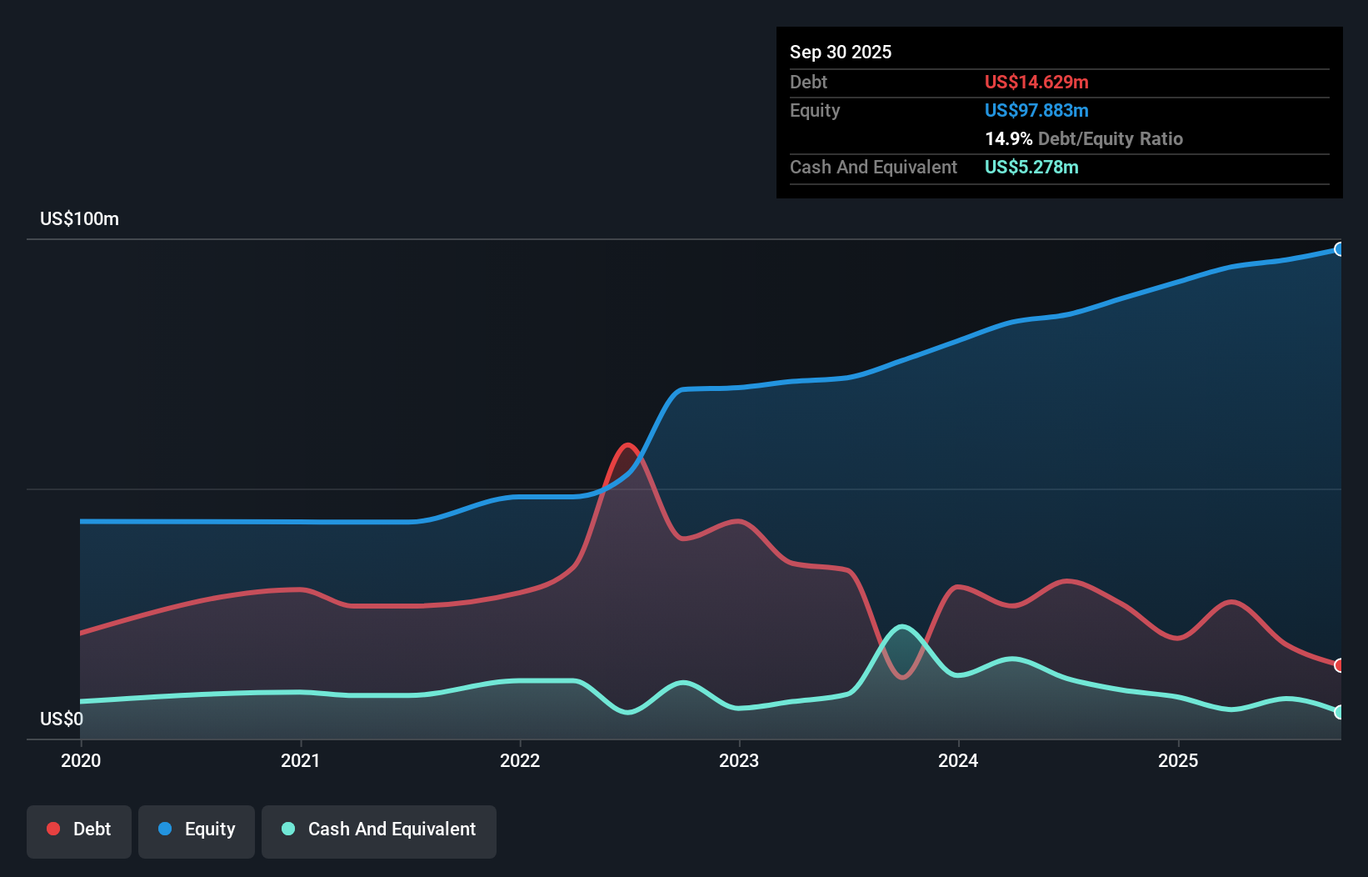Toggle the Equity series legend button
Screen dimensions: 1368x877
197,831
